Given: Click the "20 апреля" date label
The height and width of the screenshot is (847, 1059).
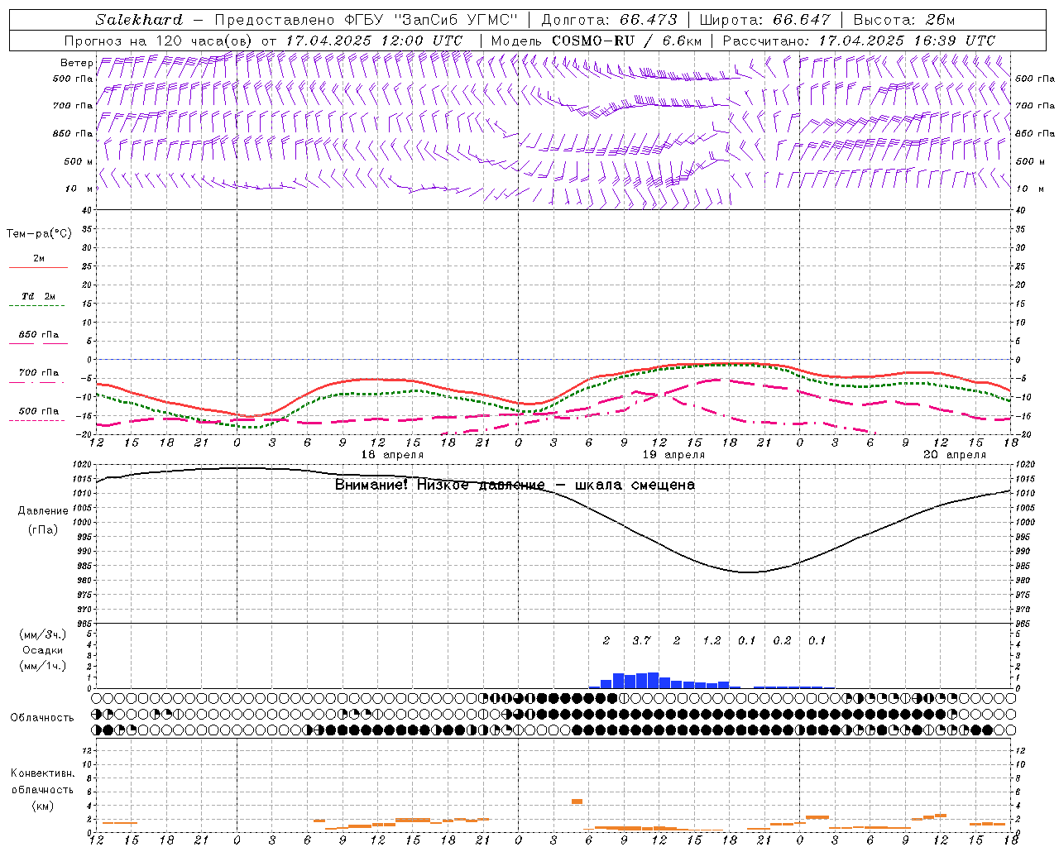Looking at the screenshot, I should 955,455.
